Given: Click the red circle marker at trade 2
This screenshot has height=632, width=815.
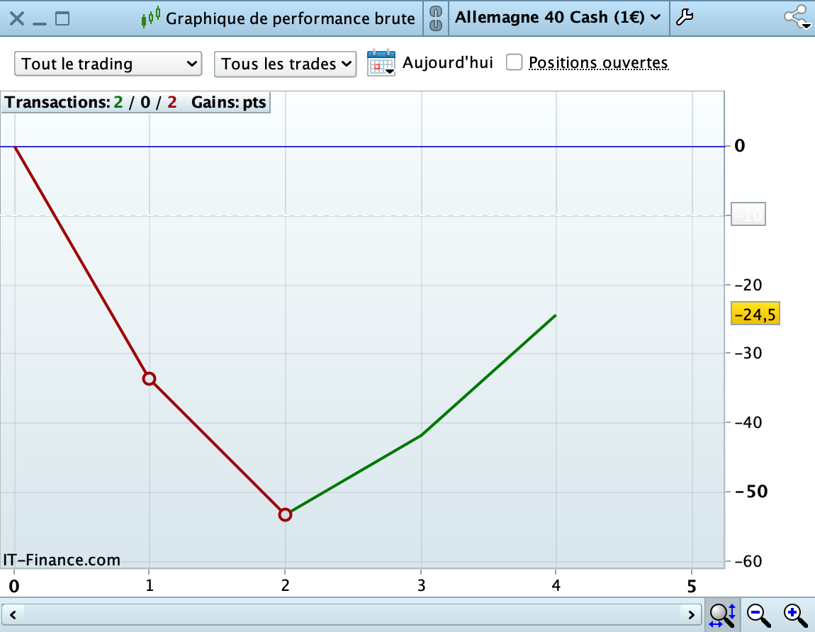Looking at the screenshot, I should pyautogui.click(x=285, y=514).
